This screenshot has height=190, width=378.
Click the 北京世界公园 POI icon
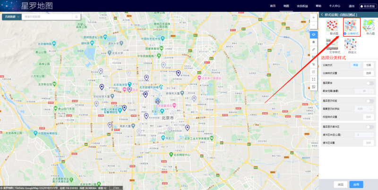point(100,183)
